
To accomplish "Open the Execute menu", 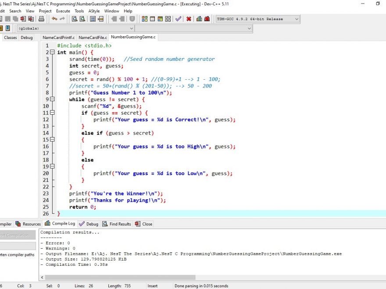I will click(x=63, y=11).
